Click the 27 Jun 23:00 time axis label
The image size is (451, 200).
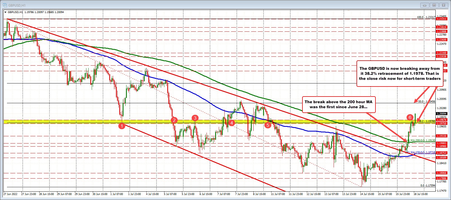(x=29, y=194)
